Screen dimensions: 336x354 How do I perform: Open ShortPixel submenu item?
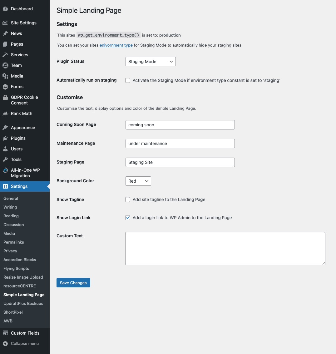[13, 312]
